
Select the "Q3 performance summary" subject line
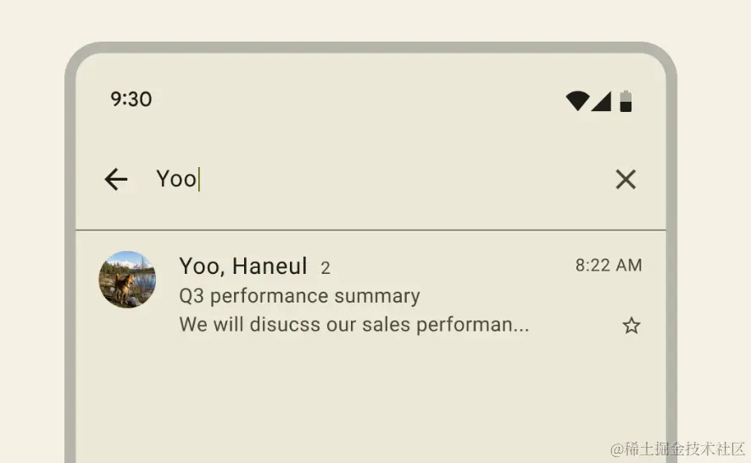pos(299,296)
